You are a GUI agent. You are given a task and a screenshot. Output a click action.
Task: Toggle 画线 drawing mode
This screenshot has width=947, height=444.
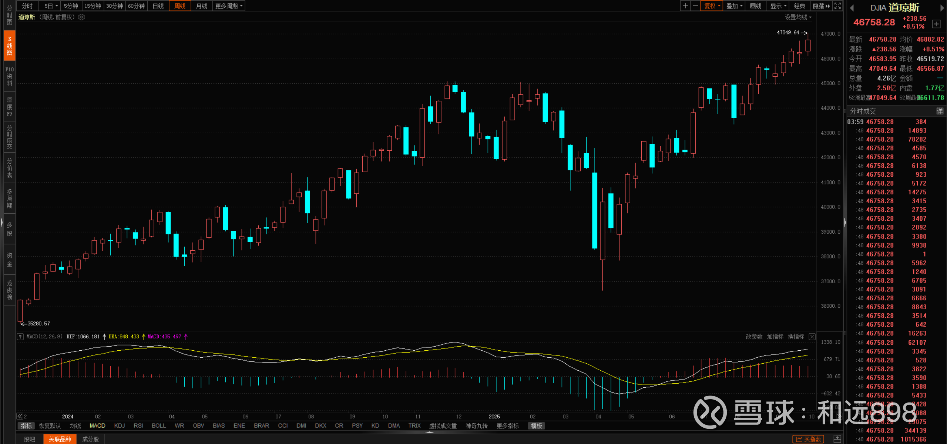(755, 6)
